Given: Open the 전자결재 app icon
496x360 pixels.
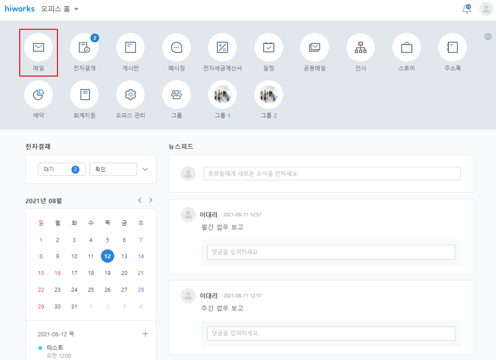Looking at the screenshot, I should (x=85, y=47).
